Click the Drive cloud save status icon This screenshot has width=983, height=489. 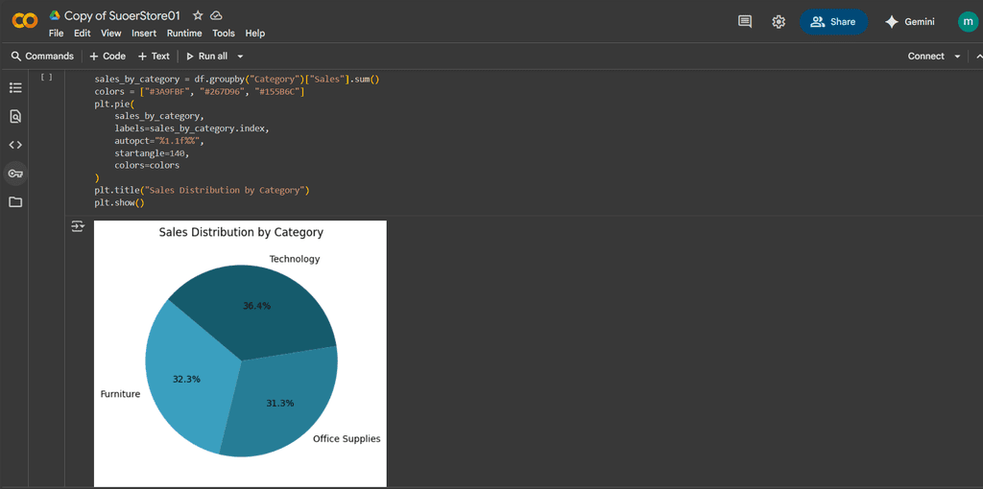click(x=216, y=15)
